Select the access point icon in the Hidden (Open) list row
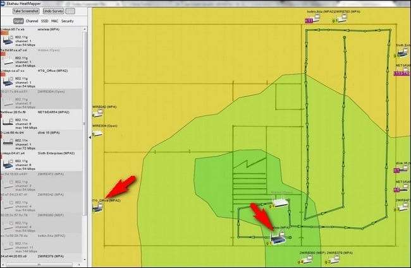The image size is (411, 268). coord(8,61)
